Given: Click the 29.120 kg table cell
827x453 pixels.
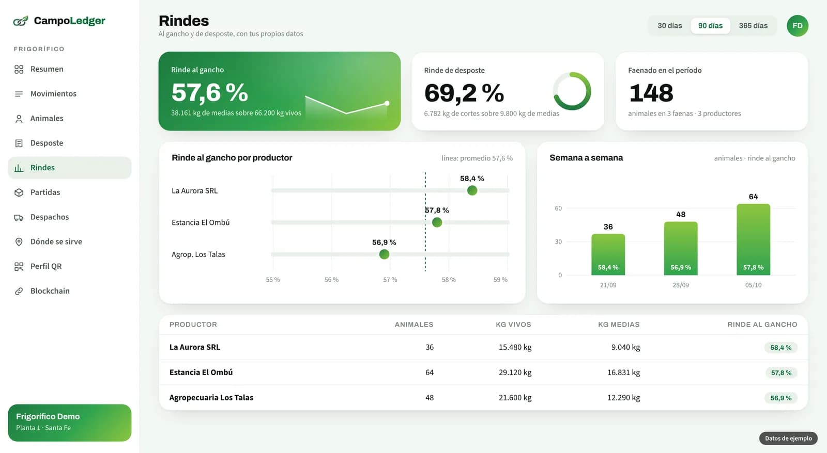Looking at the screenshot, I should (515, 373).
